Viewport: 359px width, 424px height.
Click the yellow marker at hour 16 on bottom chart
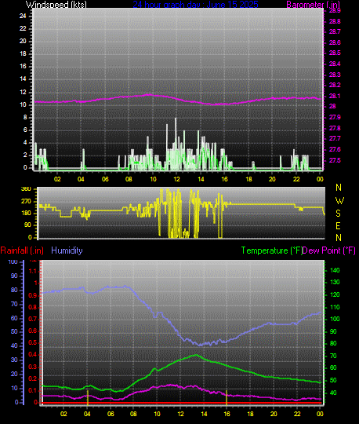[x=227, y=397]
